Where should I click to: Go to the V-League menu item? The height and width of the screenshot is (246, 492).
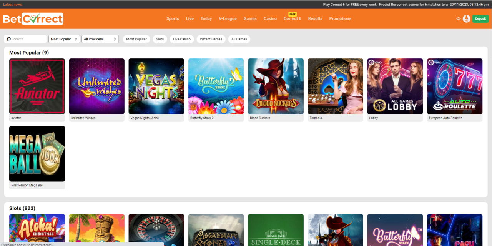(x=228, y=18)
